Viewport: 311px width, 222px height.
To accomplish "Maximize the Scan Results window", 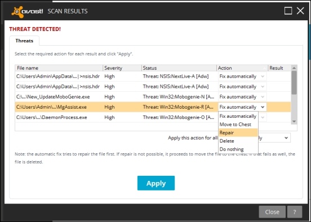I will [288, 11].
